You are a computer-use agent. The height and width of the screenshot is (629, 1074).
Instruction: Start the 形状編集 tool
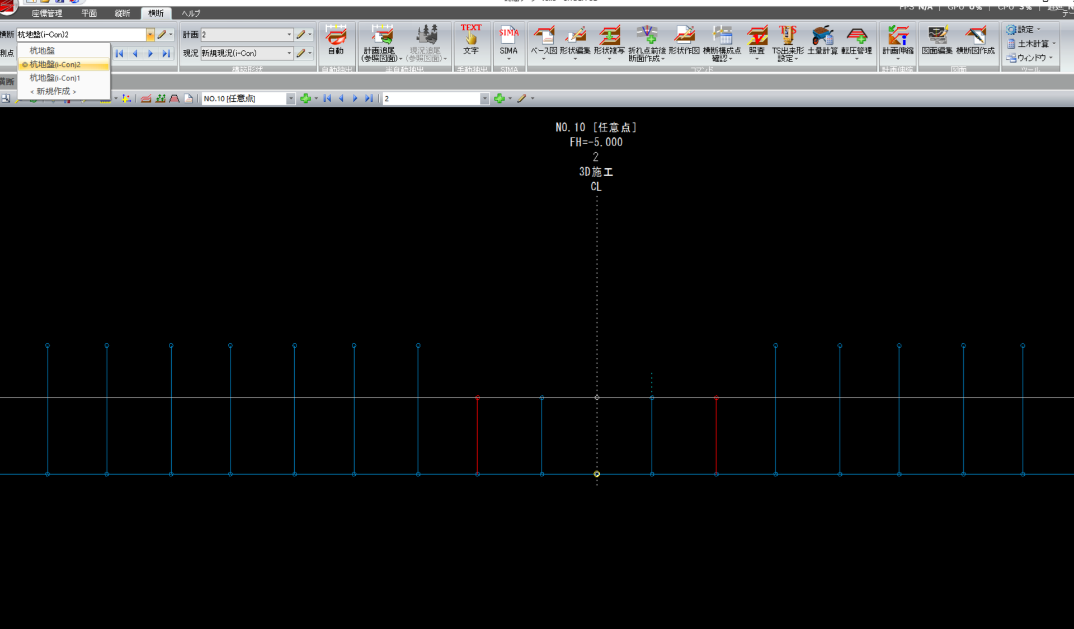[x=575, y=42]
